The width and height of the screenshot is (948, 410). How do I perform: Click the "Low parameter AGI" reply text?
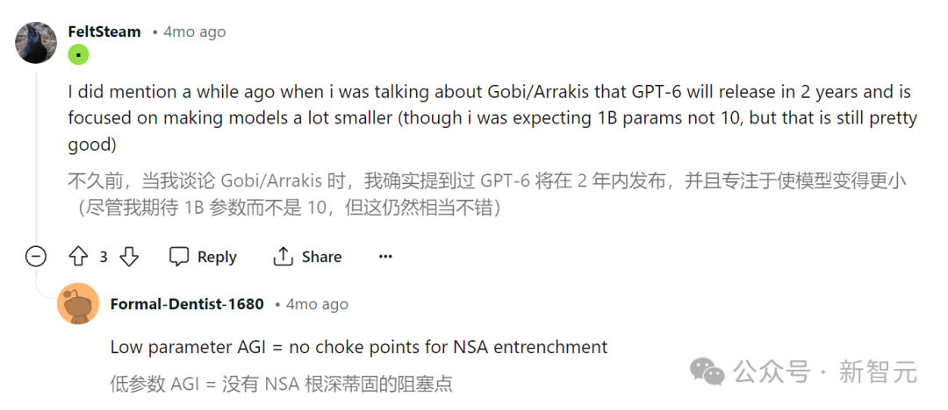point(358,347)
